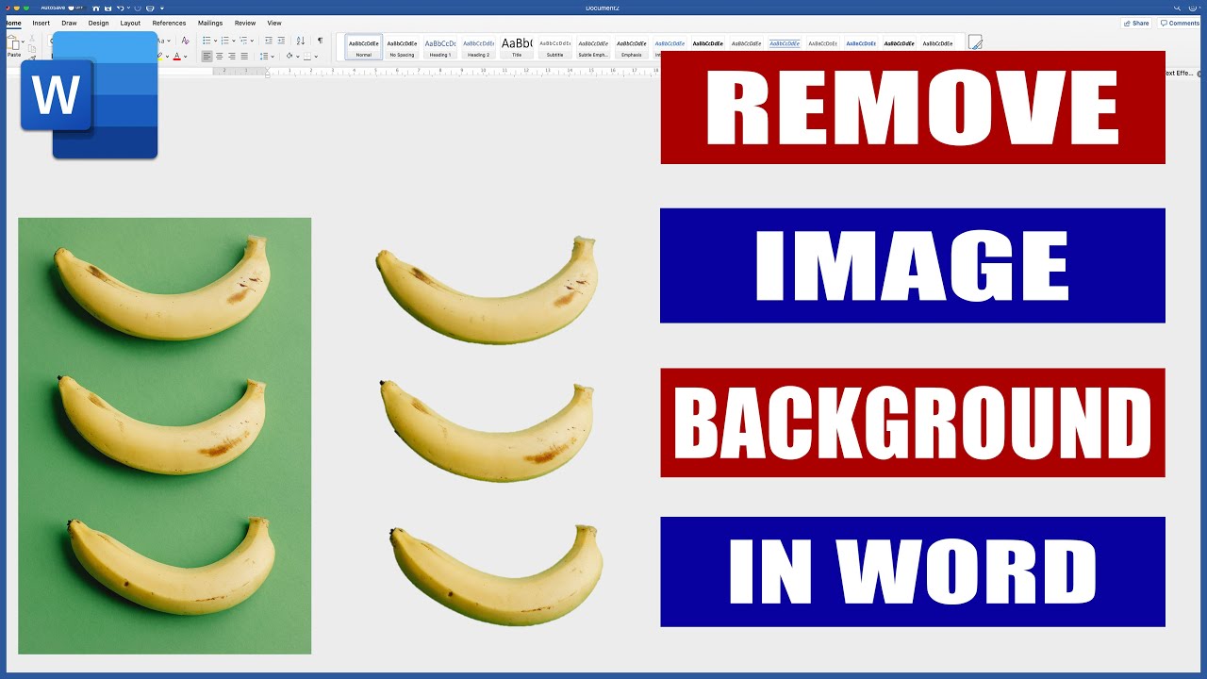
Task: Apply the Subtitle style
Action: (554, 47)
